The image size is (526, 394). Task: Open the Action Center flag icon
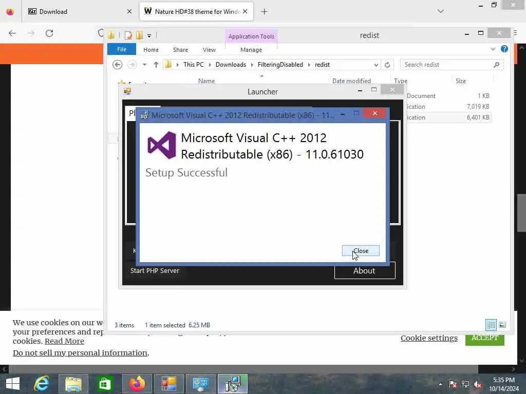(x=453, y=384)
